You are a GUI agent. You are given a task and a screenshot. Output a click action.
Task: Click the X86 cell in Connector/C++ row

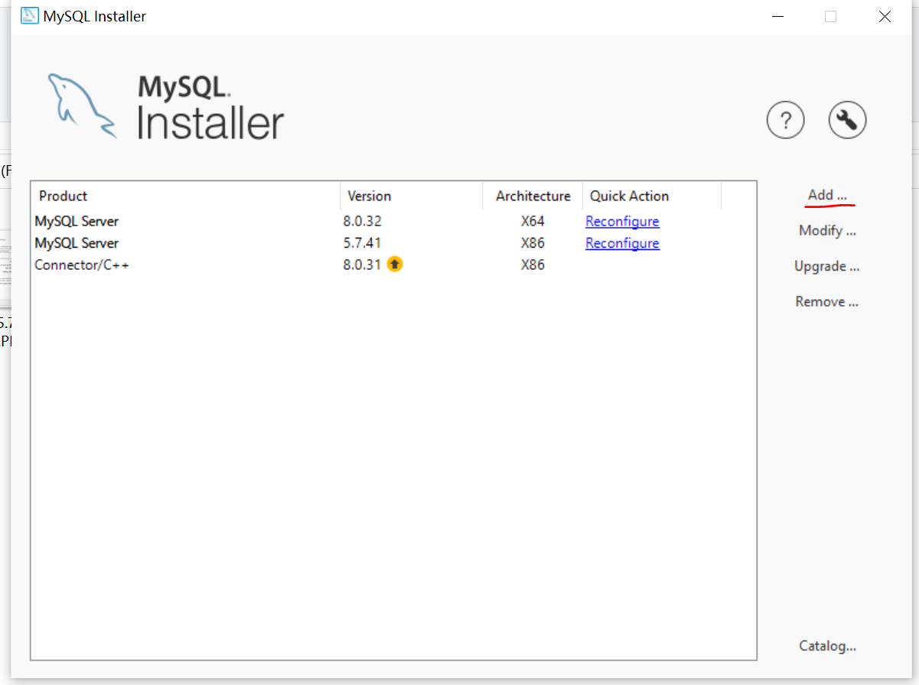(x=533, y=265)
